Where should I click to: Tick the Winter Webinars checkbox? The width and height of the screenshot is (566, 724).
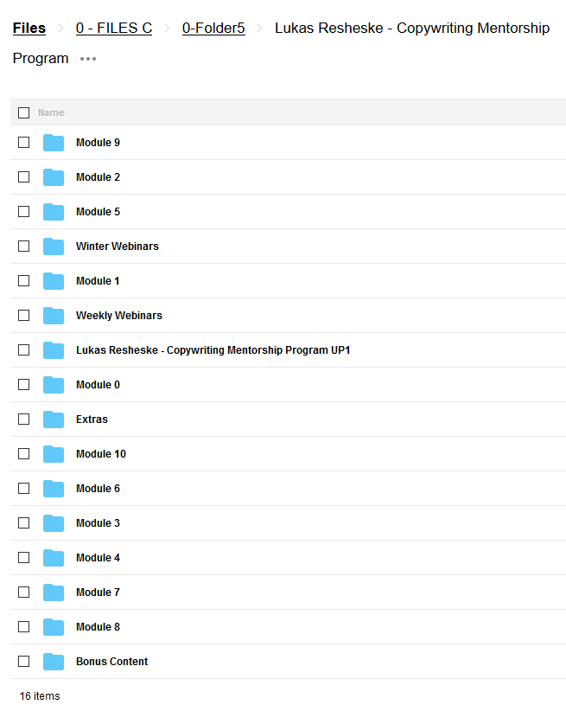click(x=24, y=247)
